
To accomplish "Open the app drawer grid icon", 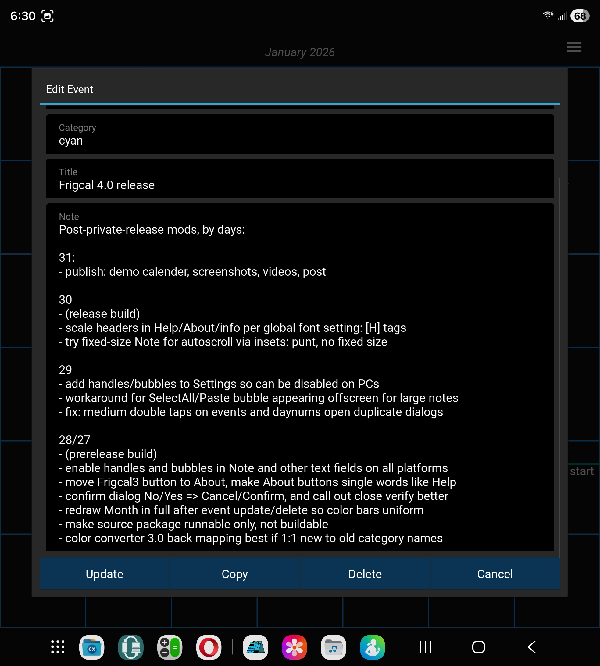I will [x=58, y=647].
